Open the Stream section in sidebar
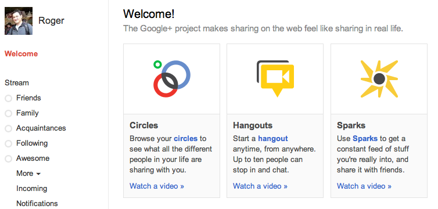 pyautogui.click(x=17, y=83)
